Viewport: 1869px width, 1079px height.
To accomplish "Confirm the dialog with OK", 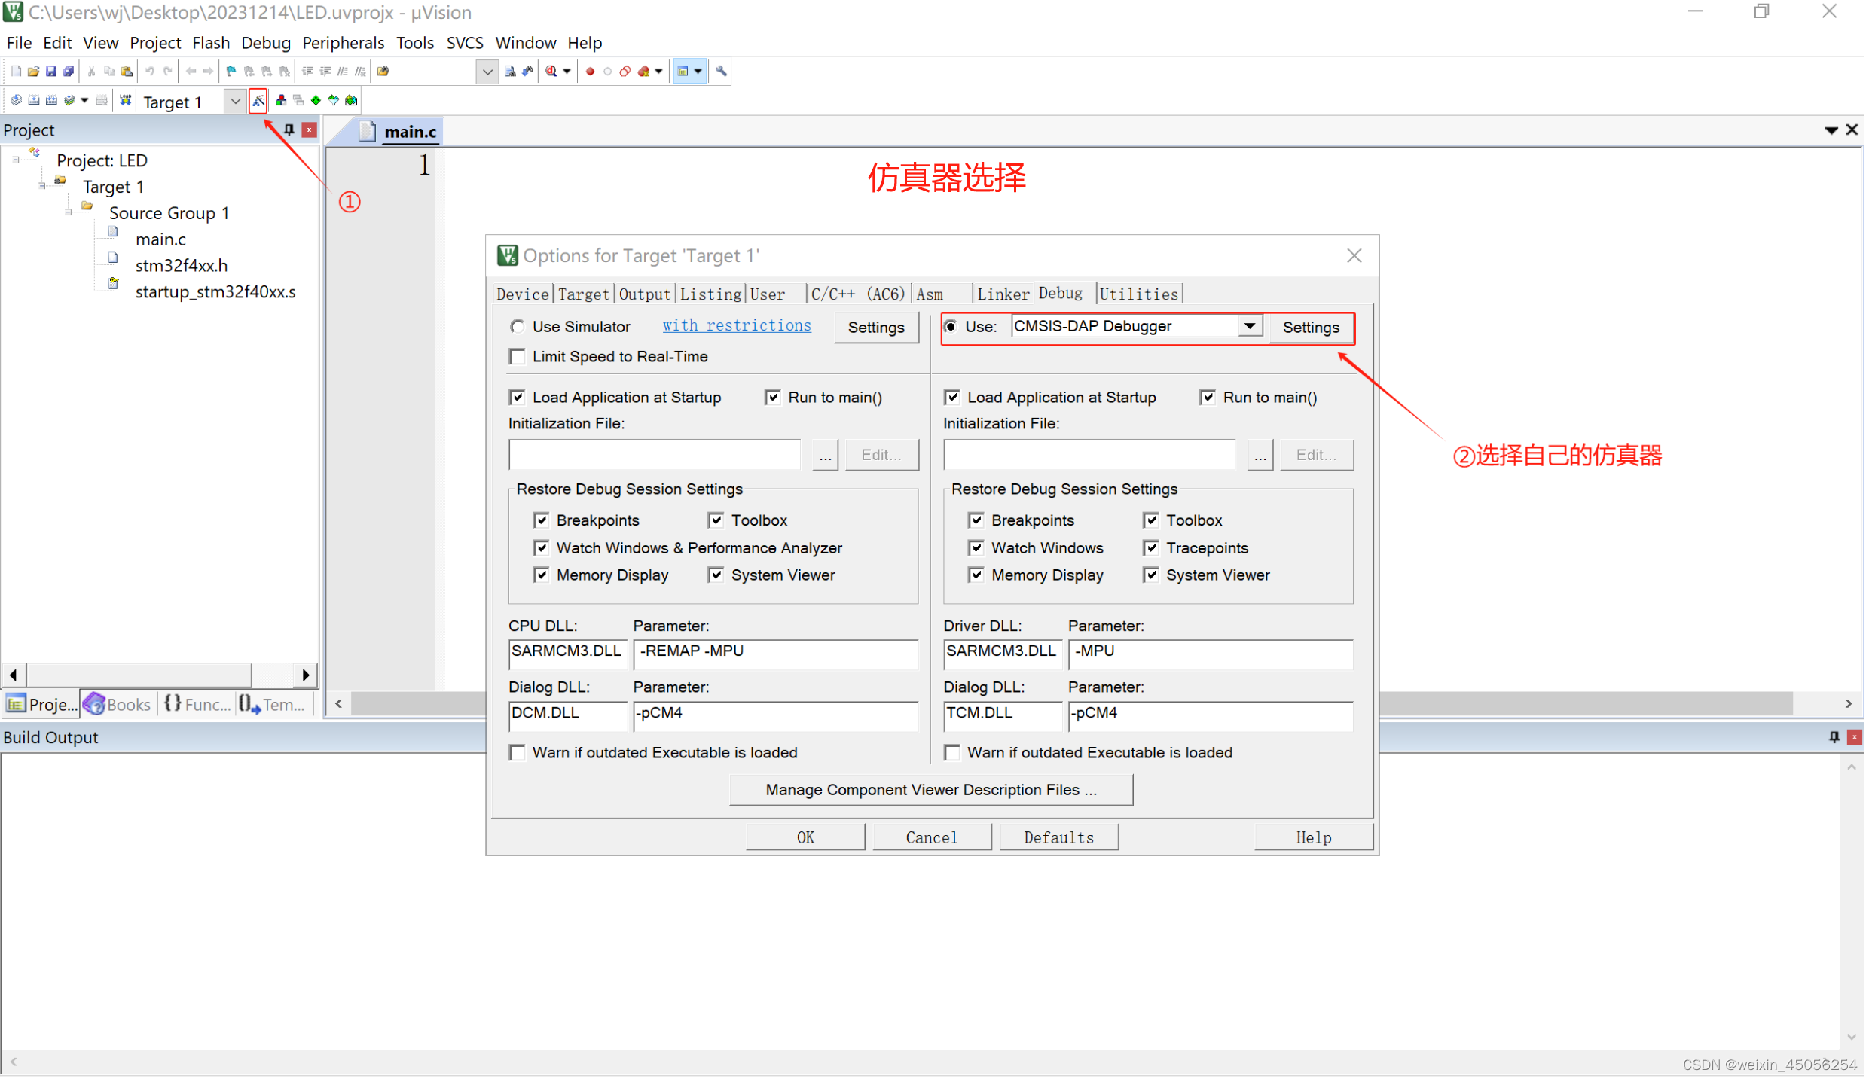I will coord(807,839).
